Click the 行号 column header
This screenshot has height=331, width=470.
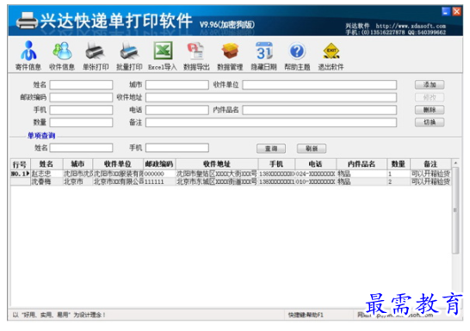tap(21, 164)
